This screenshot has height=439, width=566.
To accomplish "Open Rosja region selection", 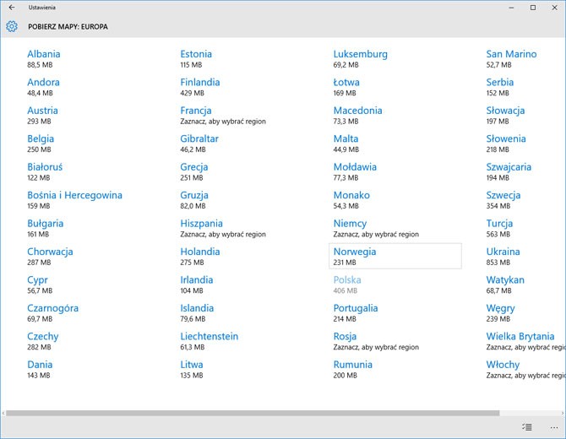I will point(376,341).
